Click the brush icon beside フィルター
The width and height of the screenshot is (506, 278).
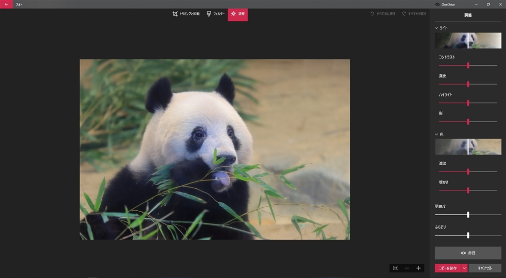pos(209,14)
